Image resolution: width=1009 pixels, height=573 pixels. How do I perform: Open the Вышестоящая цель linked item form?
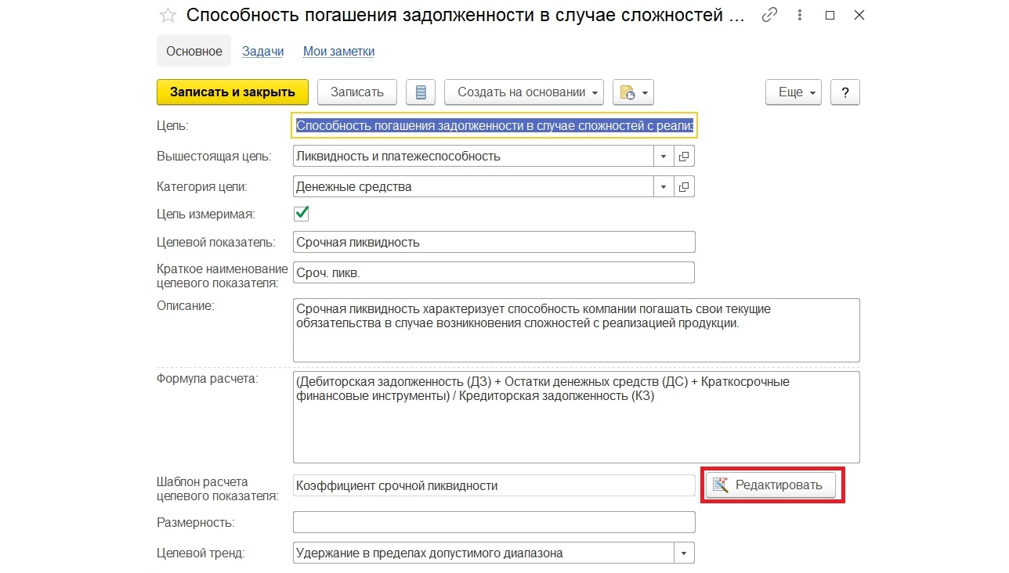[x=684, y=156]
